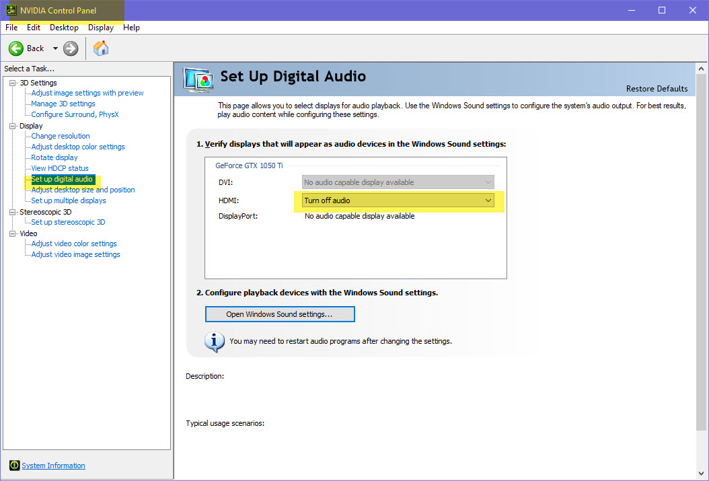Open the DVI audio dropdown
The width and height of the screenshot is (709, 481).
[398, 182]
